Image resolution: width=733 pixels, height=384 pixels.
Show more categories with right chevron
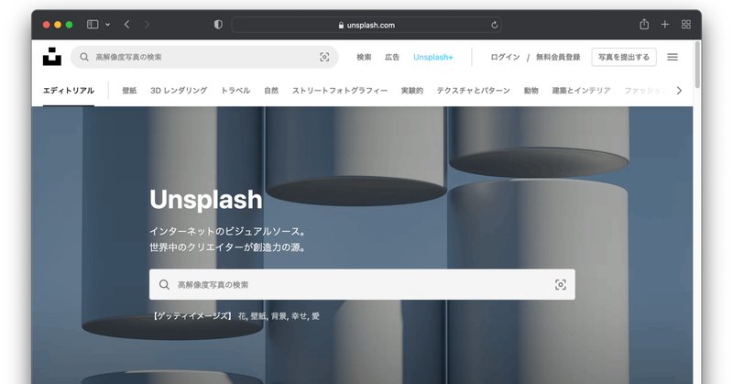(679, 91)
